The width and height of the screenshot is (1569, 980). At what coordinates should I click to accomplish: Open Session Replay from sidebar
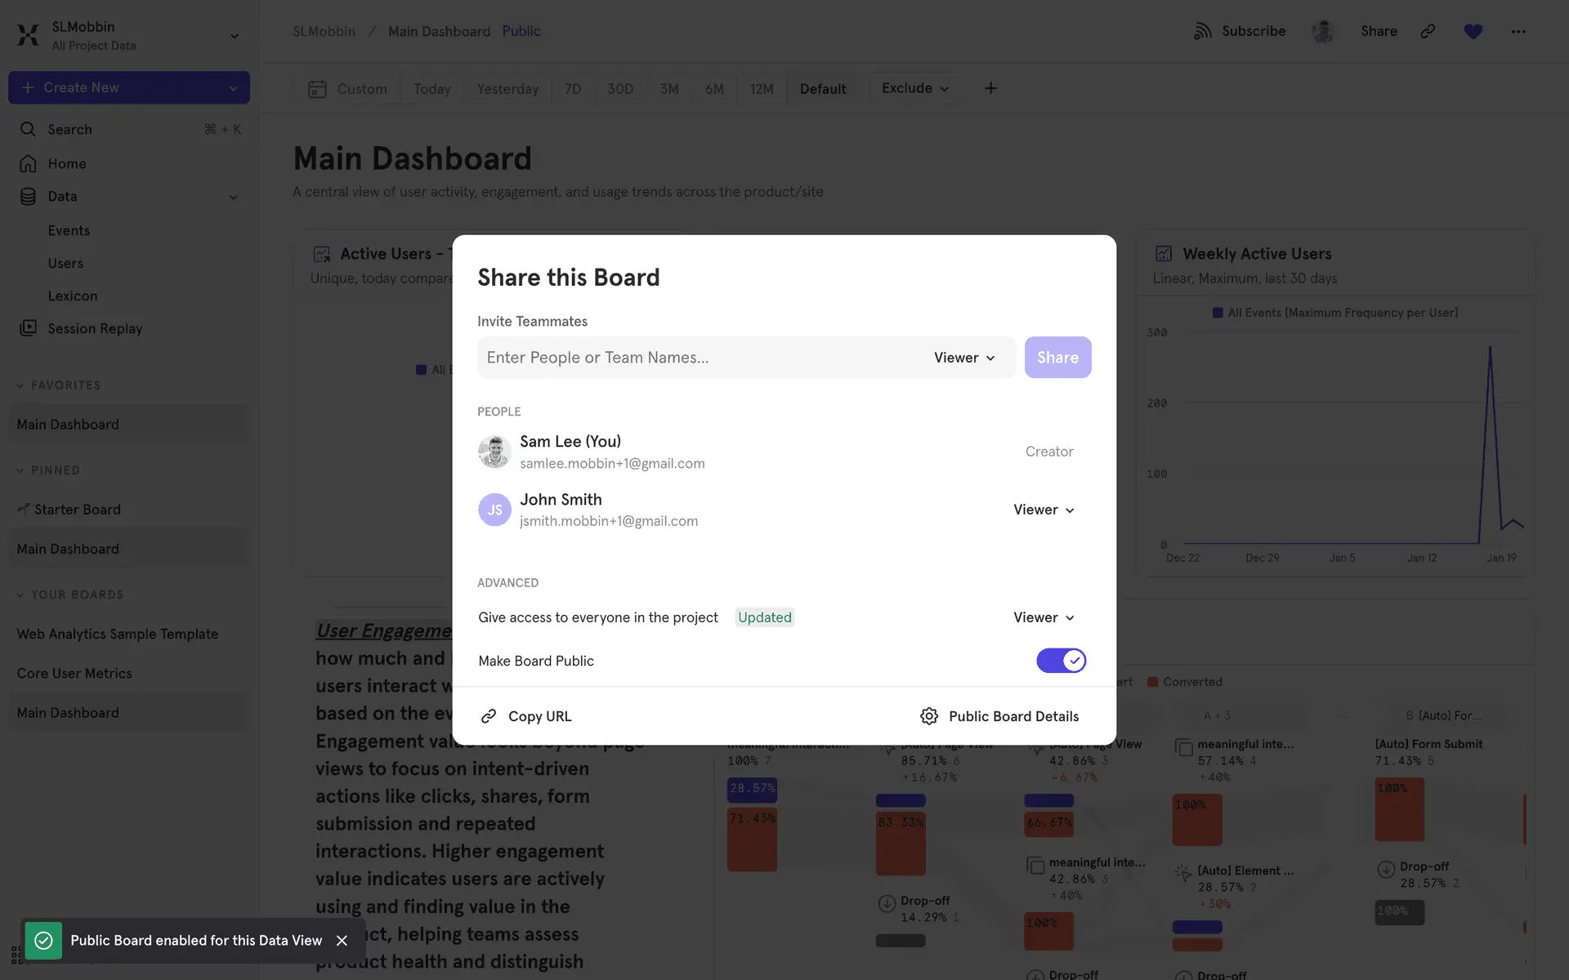[x=94, y=328]
